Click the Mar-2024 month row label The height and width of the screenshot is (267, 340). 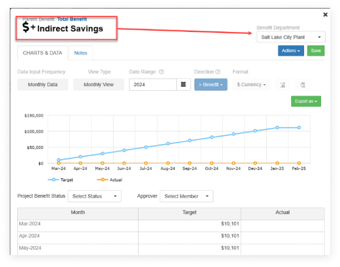30,224
